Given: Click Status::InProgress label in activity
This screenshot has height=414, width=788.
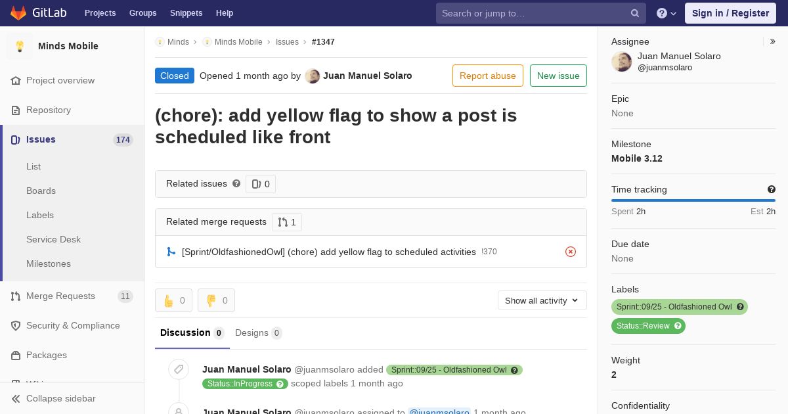Looking at the screenshot, I should pos(240,384).
